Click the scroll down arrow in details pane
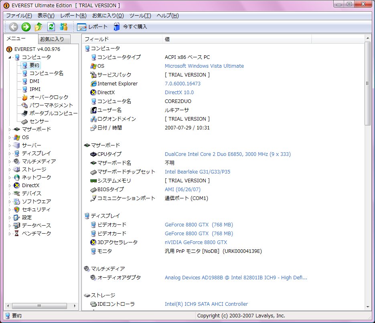 [367, 307]
